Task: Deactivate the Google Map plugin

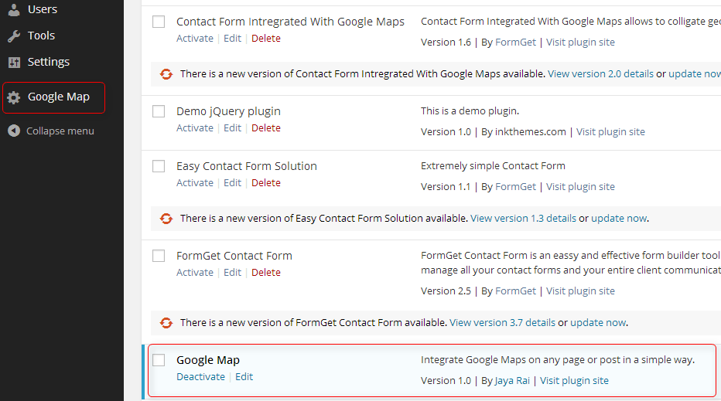Action: (201, 376)
